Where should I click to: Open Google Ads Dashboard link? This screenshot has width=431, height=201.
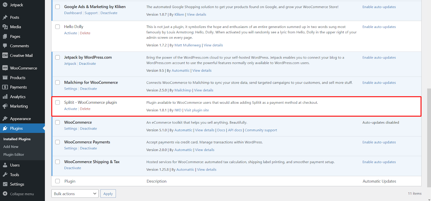(73, 13)
